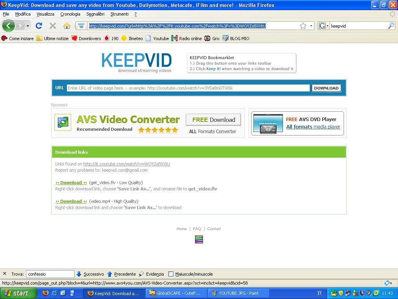Image resolution: width=398 pixels, height=299 pixels.
Task: Open the Ultime notizie feed bookmark
Action: coord(52,39)
